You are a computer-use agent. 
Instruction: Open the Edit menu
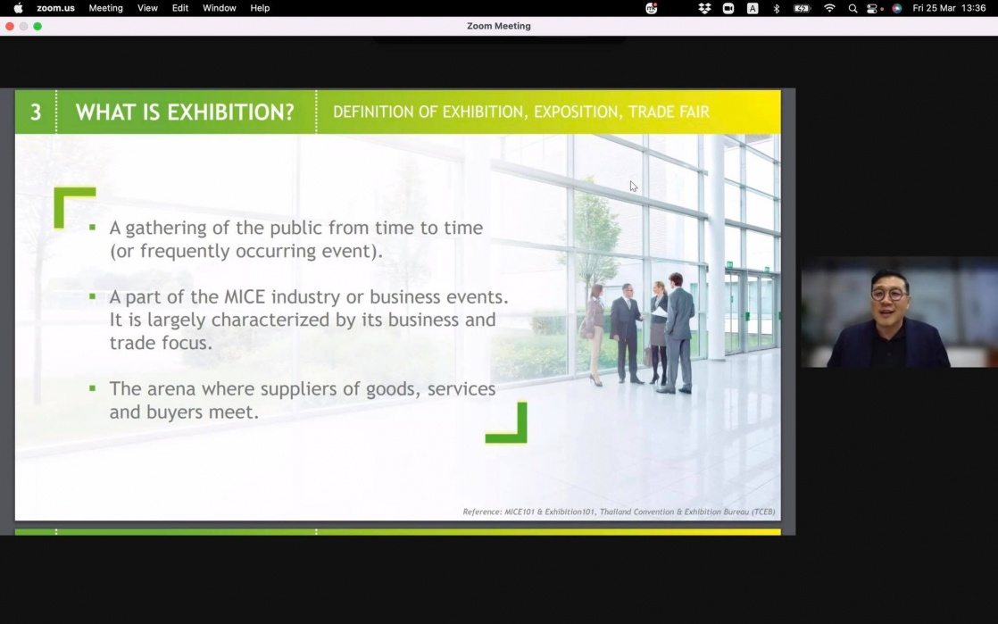tap(180, 8)
